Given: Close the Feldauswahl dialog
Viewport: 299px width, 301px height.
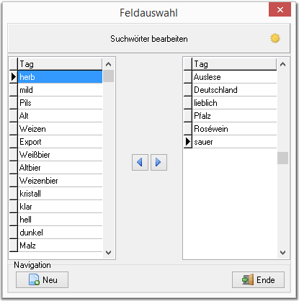Looking at the screenshot, I should [x=280, y=9].
